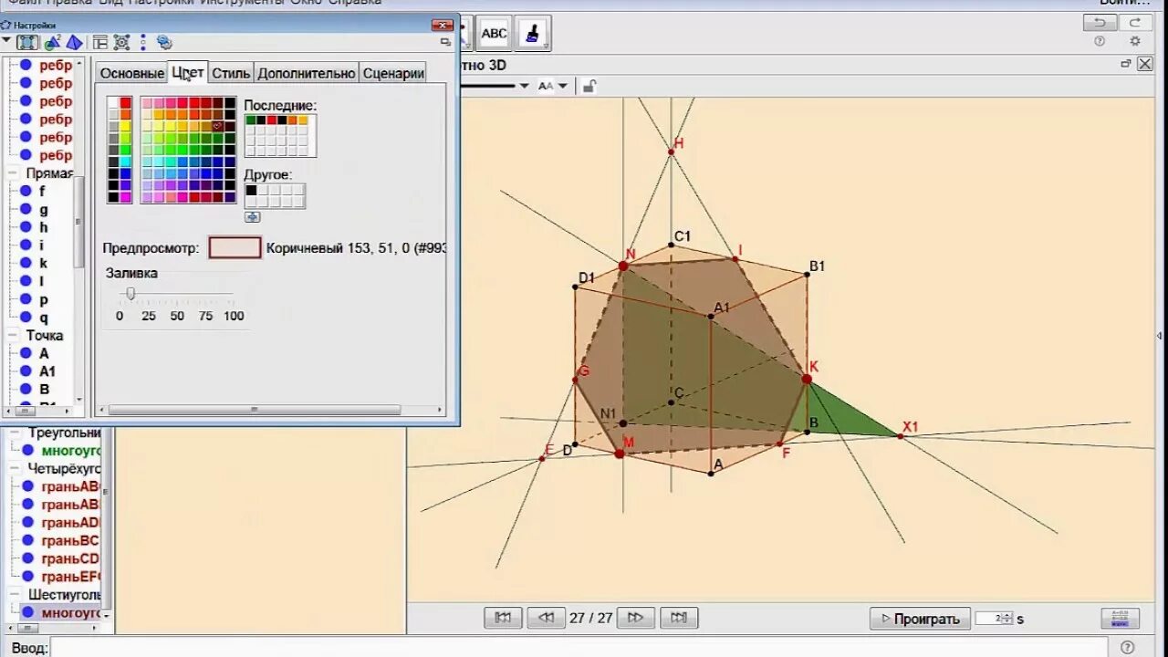The height and width of the screenshot is (657, 1168).
Task: Switch to the Стиль tab
Action: click(231, 73)
